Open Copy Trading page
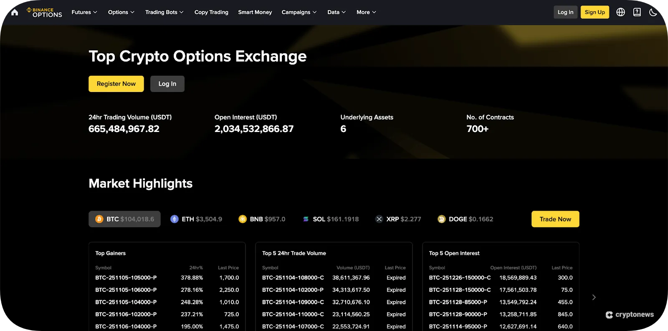The height and width of the screenshot is (331, 668). coord(211,12)
